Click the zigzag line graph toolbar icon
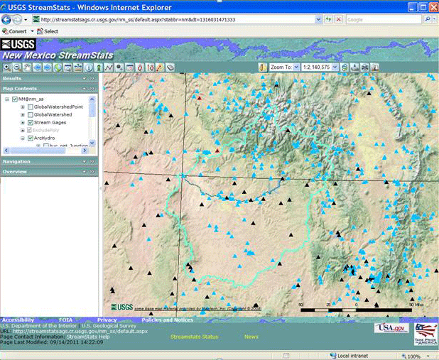The width and height of the screenshot is (439, 360). tap(109, 67)
